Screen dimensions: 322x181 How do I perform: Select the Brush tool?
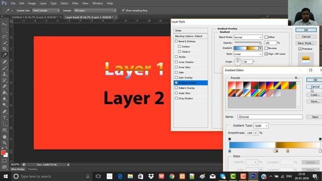point(5,68)
